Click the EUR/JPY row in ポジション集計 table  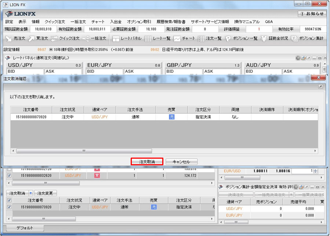pos(271,215)
